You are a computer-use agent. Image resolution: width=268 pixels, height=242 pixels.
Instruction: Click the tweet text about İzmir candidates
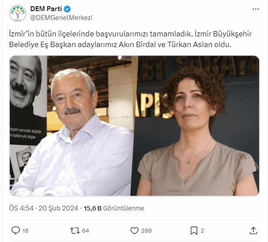tap(130, 39)
